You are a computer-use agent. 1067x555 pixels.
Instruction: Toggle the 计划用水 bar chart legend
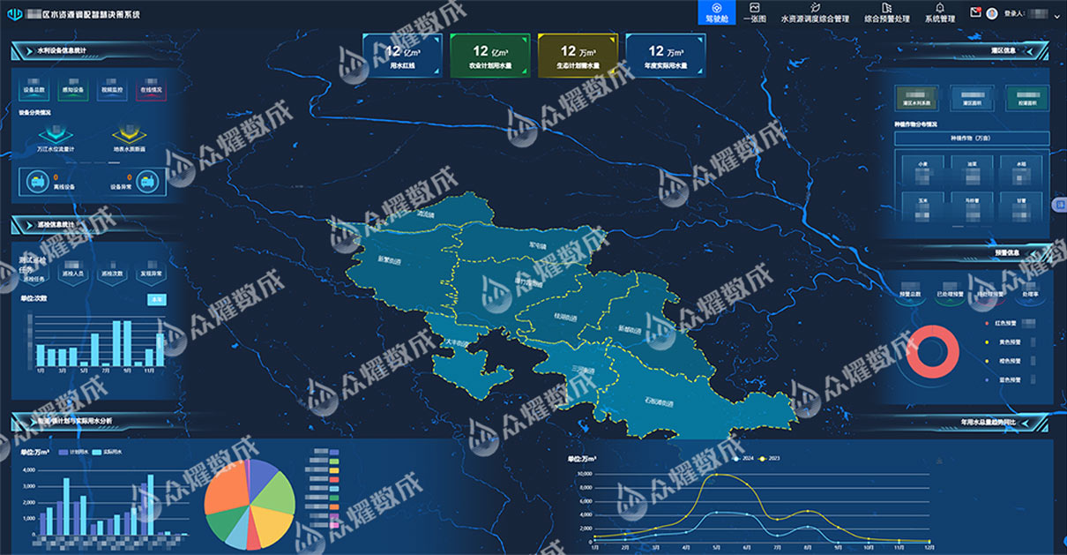point(73,453)
